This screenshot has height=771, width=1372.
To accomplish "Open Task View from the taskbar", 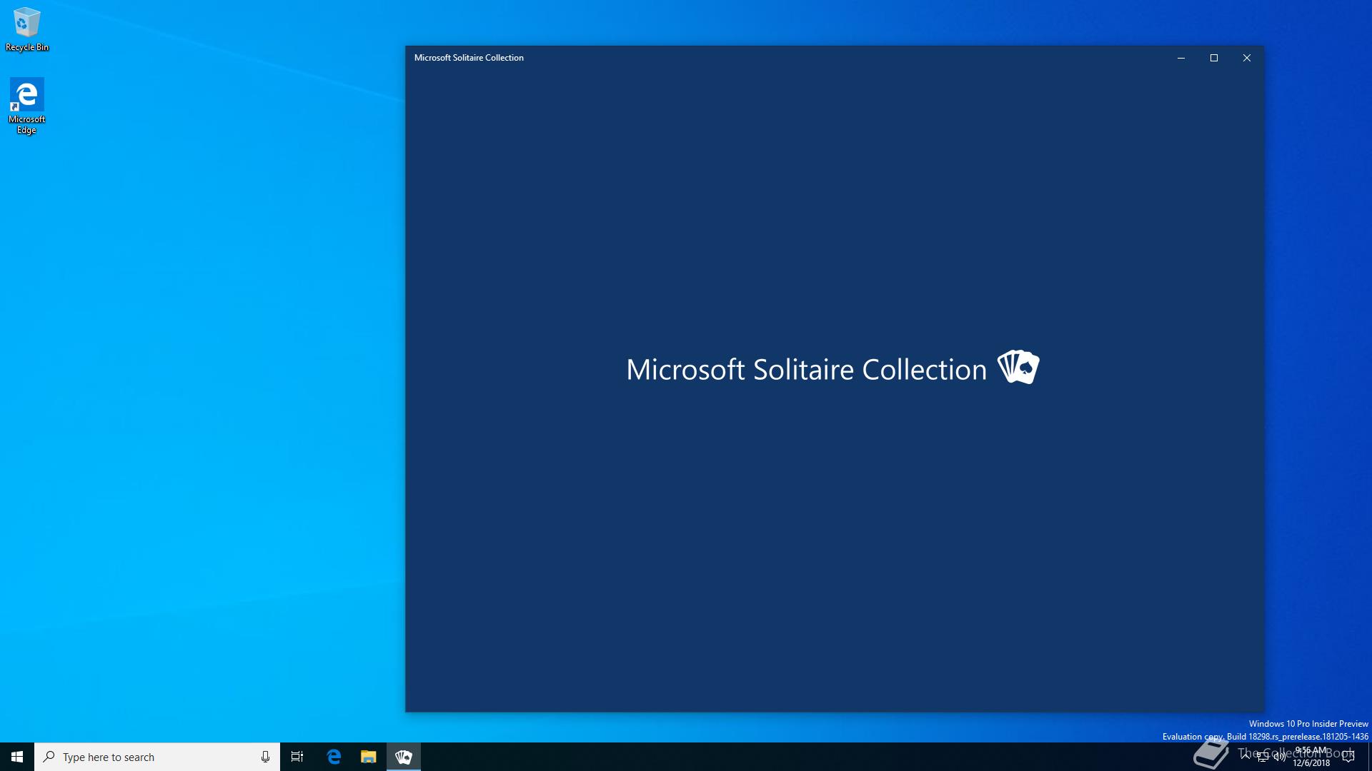I will click(297, 757).
